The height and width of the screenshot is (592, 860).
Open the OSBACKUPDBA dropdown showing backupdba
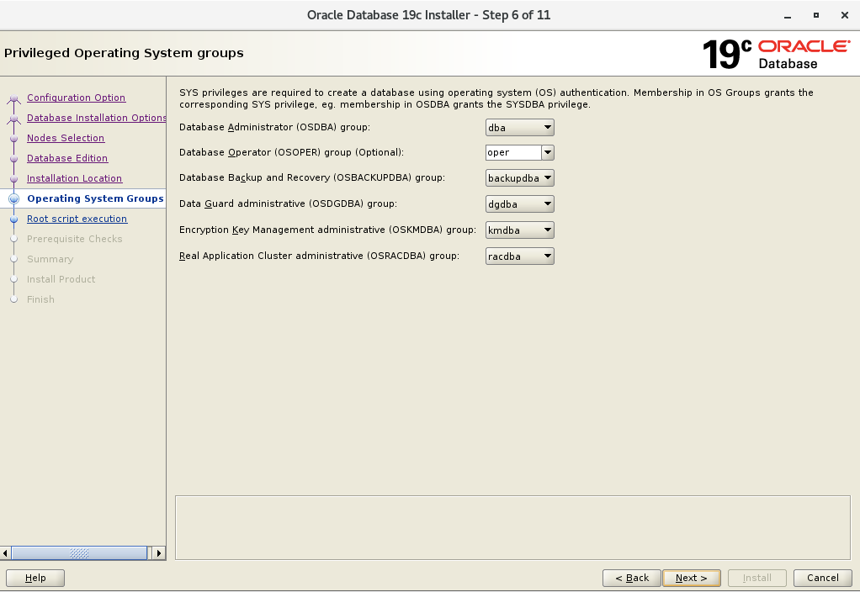pos(519,178)
